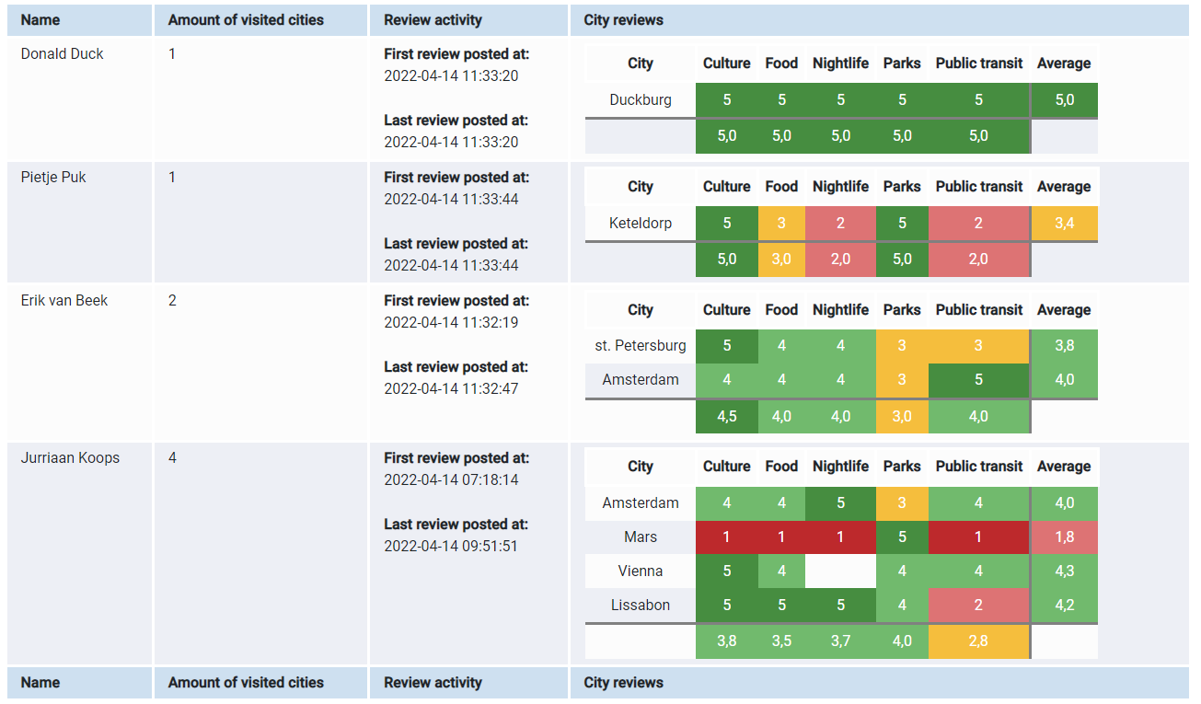Click the Mars city row label
Screen dimensions: 1201x704
pos(641,537)
